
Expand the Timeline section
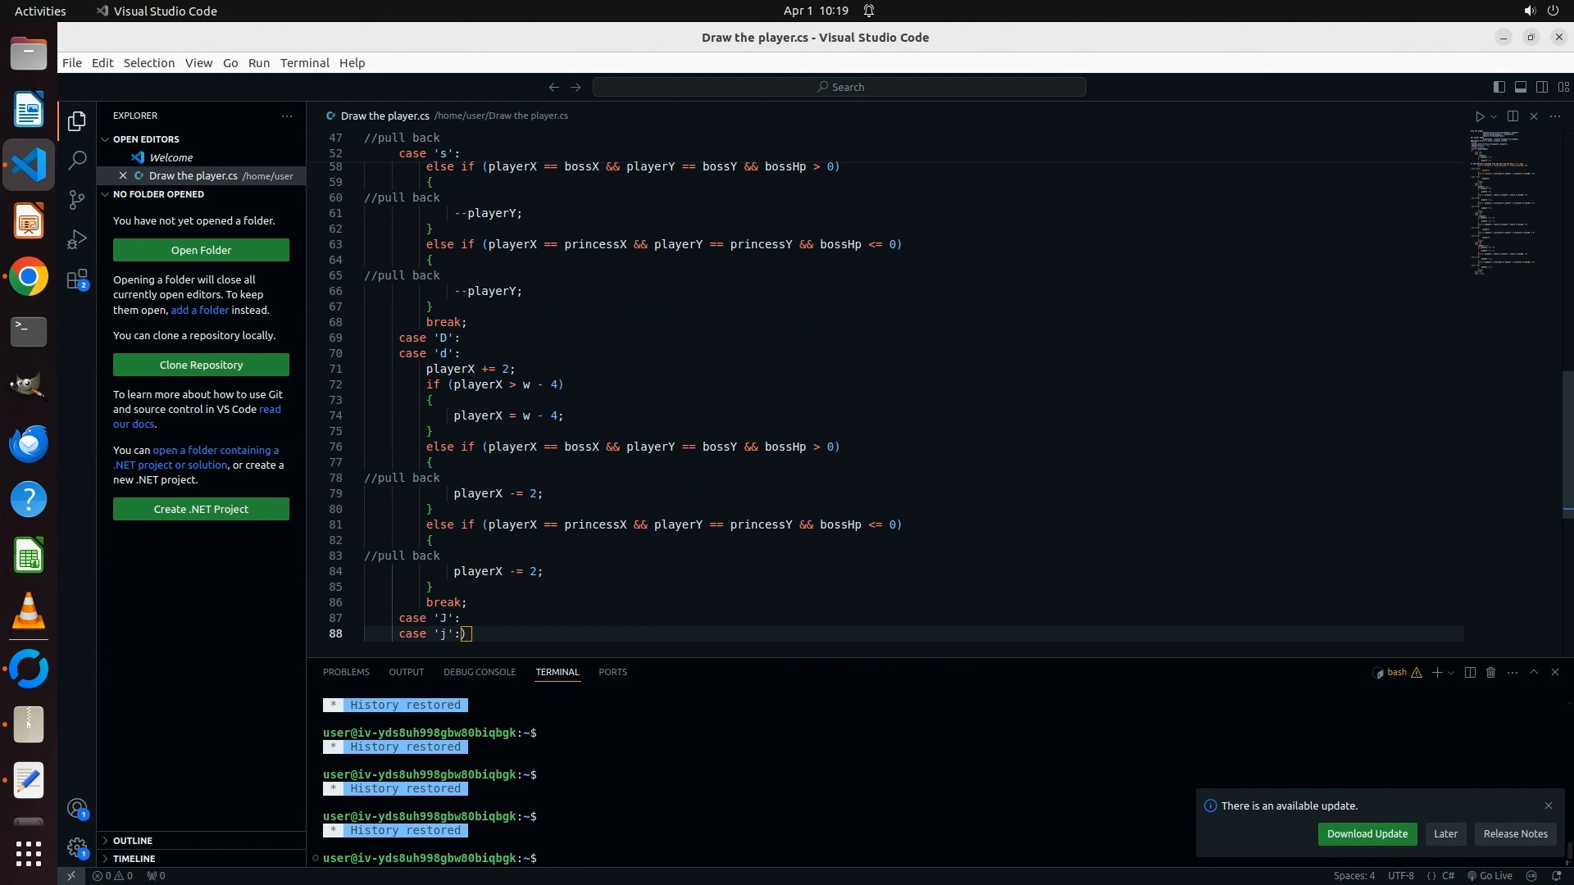pyautogui.click(x=134, y=859)
